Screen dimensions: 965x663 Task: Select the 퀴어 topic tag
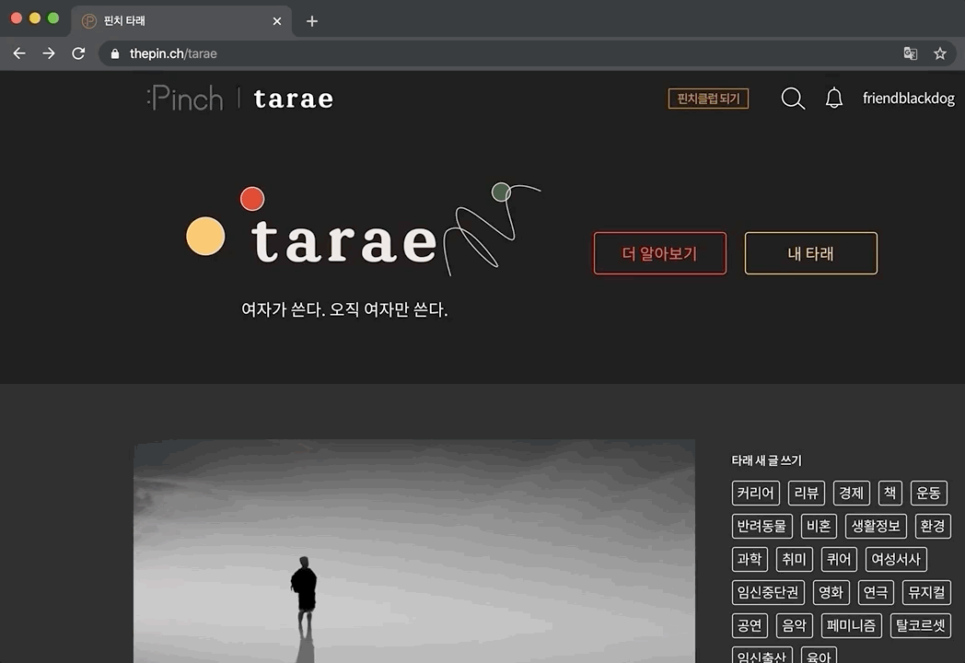click(x=839, y=560)
